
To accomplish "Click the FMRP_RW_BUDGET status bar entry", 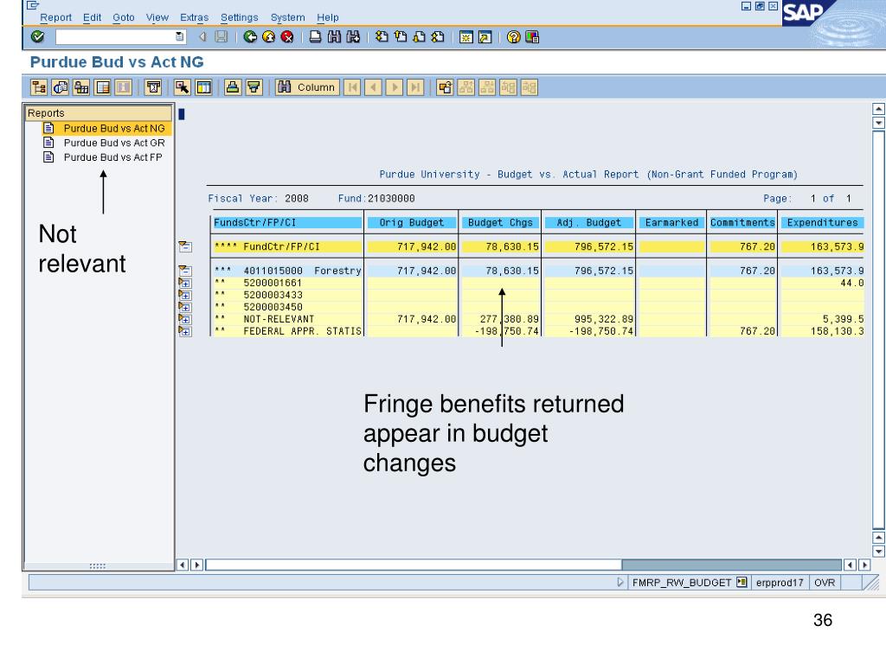I will [682, 582].
